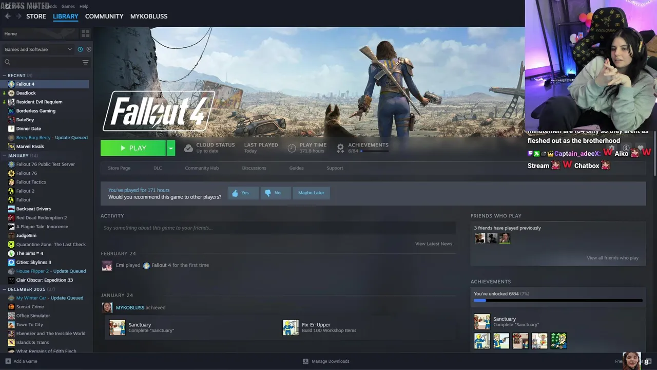
Task: Click the first friend avatar in Friends Who Play
Action: coord(480,238)
